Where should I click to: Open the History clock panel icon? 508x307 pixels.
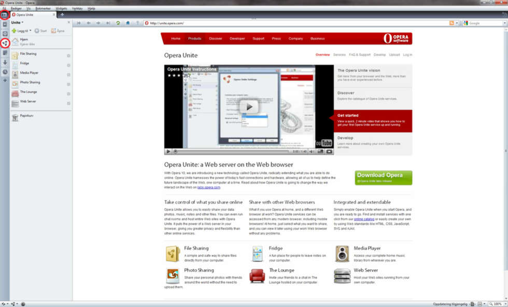tap(5, 72)
